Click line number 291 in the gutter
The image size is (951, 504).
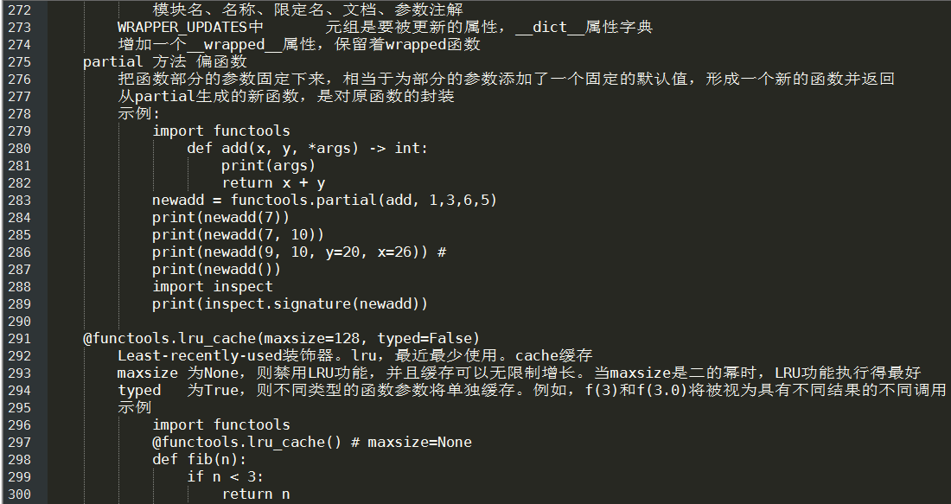[x=19, y=338]
